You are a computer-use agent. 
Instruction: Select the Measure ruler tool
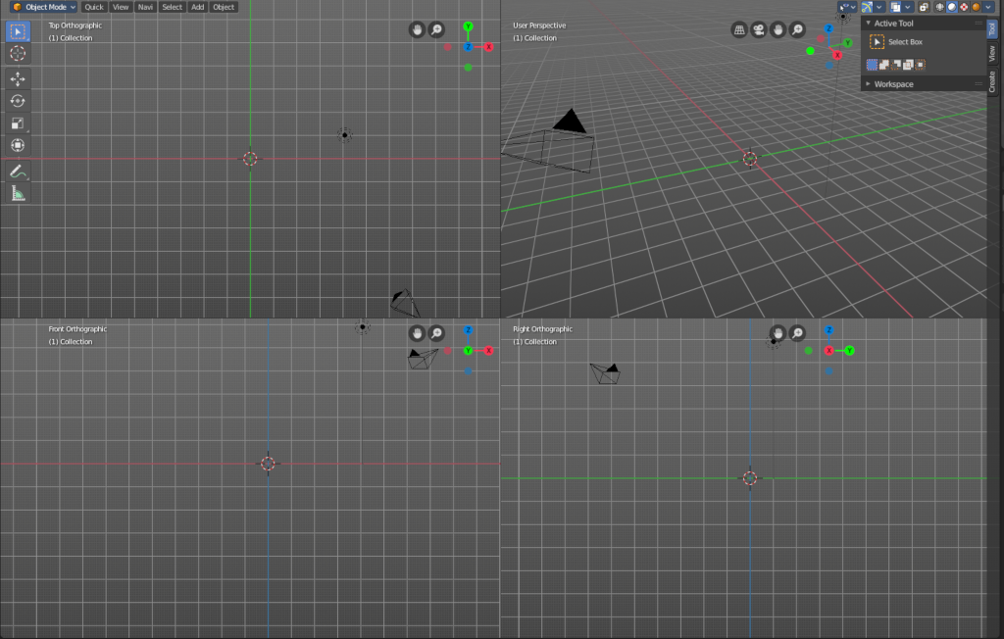point(18,194)
